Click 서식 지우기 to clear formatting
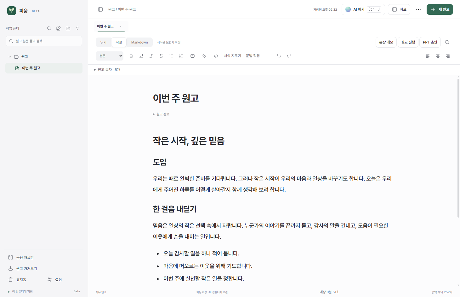The width and height of the screenshot is (460, 297). click(x=232, y=56)
